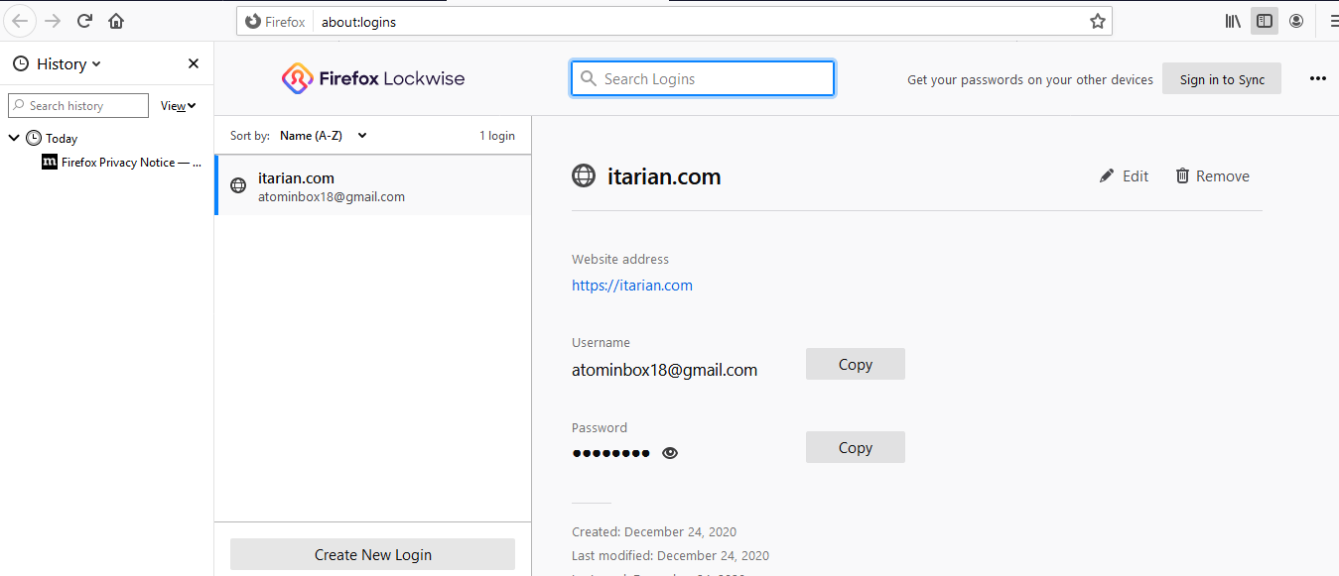This screenshot has width=1339, height=576.
Task: Click the Search history field
Action: pos(78,105)
